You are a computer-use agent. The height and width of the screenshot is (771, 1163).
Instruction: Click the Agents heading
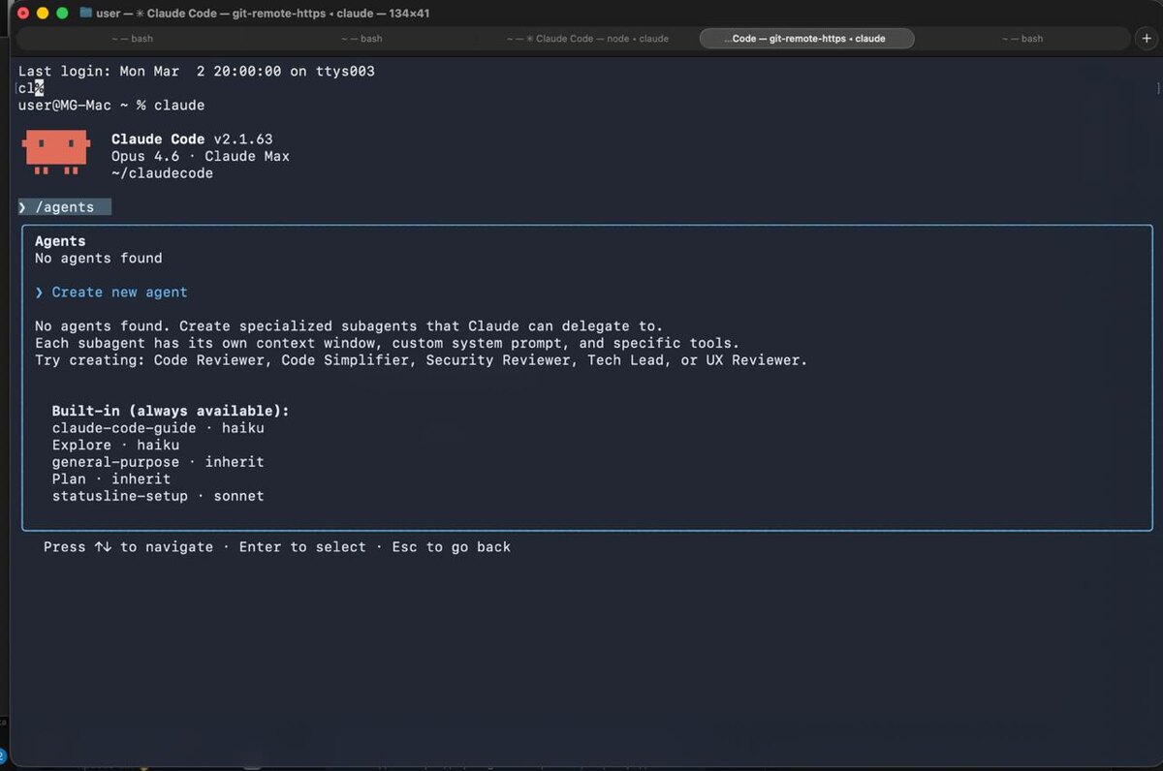[60, 241]
